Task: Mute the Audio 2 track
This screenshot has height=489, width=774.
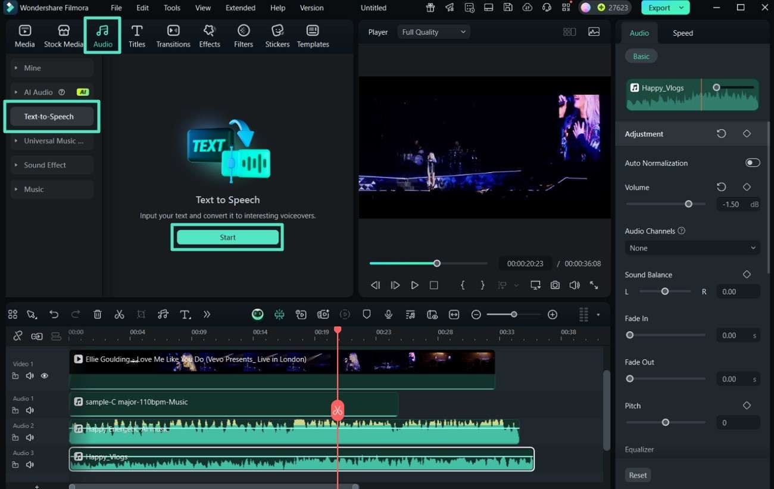Action: [30, 438]
